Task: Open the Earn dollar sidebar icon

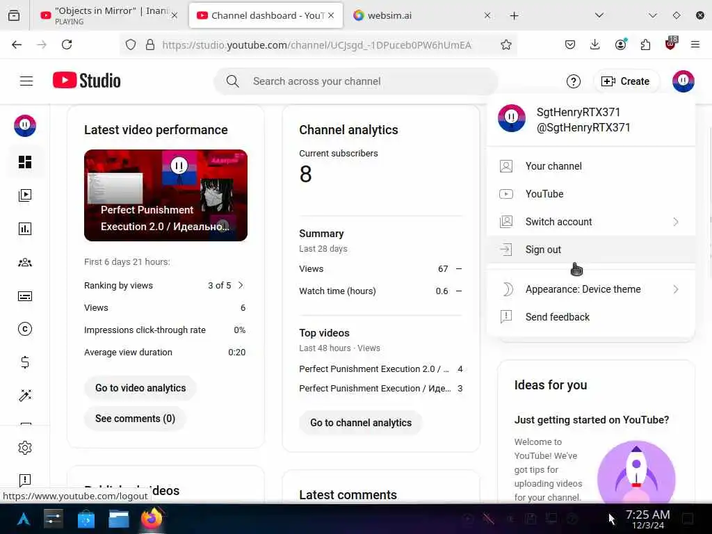Action: click(x=25, y=362)
